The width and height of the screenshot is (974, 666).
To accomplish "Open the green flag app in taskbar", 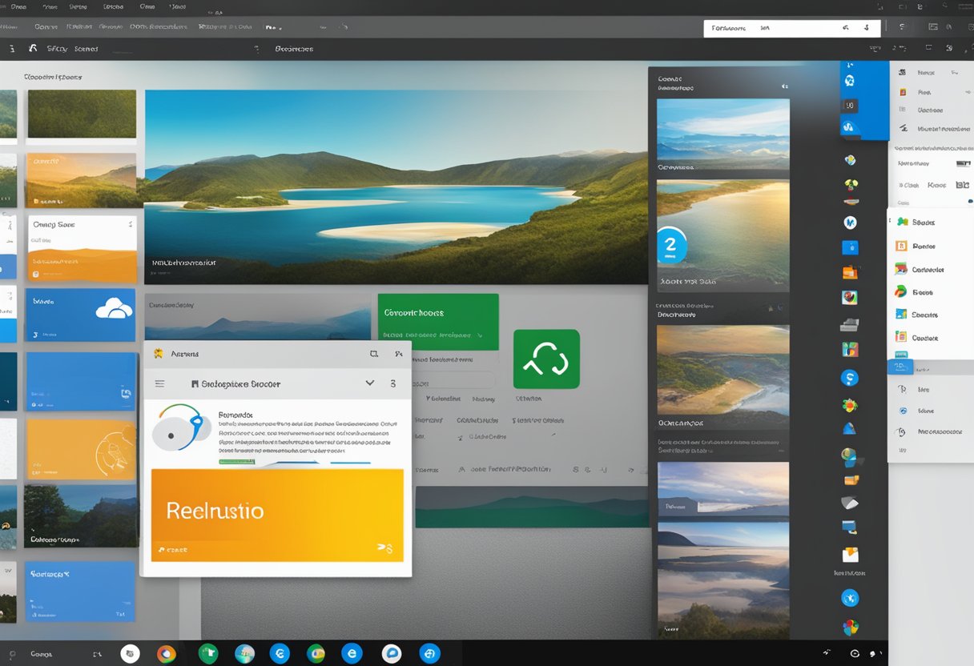I will 208,654.
